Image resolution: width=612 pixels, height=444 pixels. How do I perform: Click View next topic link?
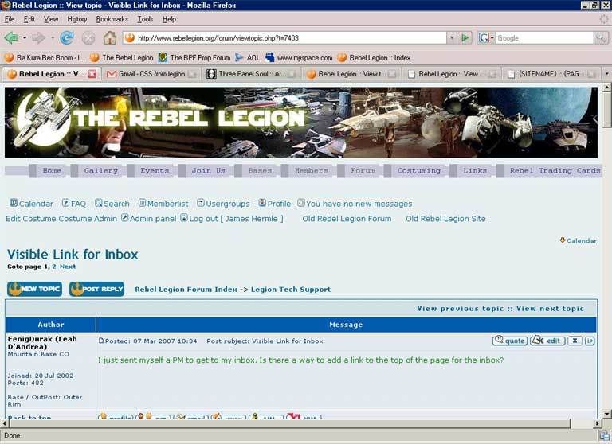click(x=550, y=309)
